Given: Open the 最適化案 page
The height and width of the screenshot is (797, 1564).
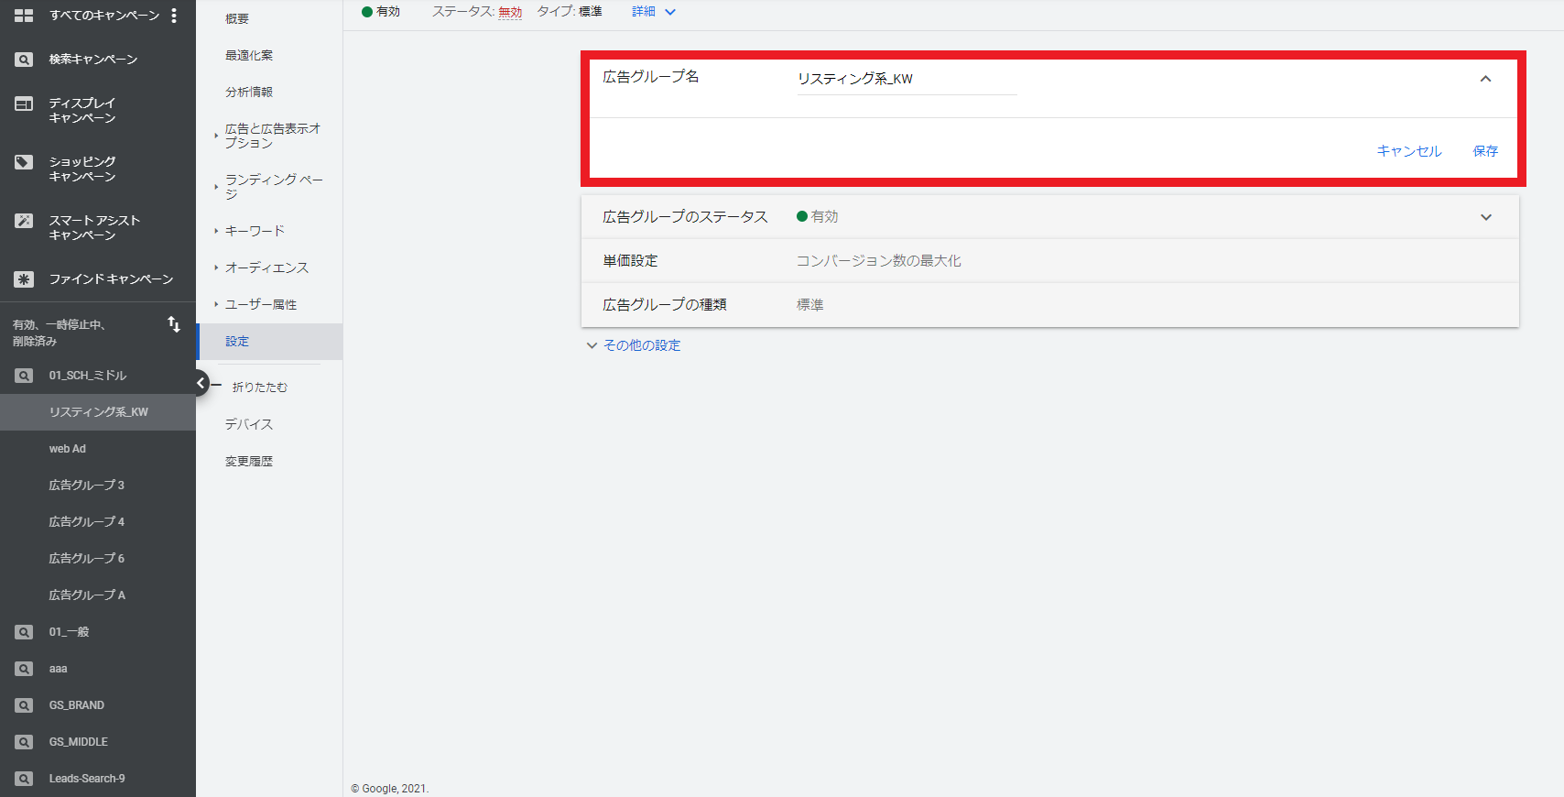Looking at the screenshot, I should tap(249, 55).
